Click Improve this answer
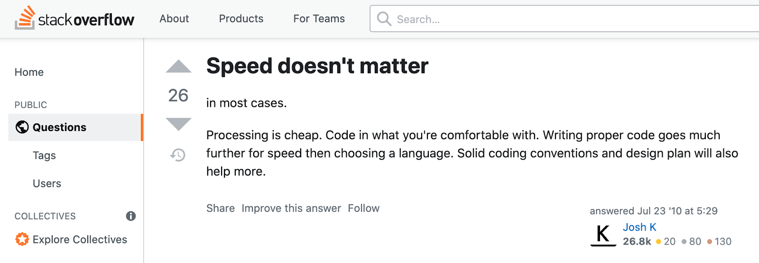Image resolution: width=759 pixels, height=263 pixels. click(291, 208)
